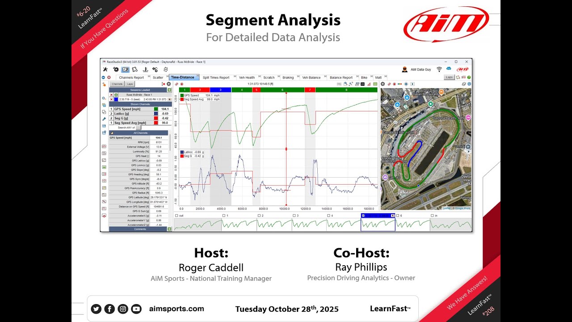The height and width of the screenshot is (322, 572).
Task: Open the green help question icon
Action: 469,77
